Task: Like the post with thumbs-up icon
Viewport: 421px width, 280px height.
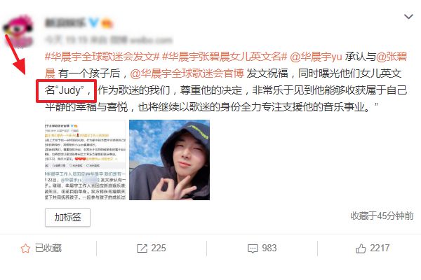Action: (x=361, y=248)
